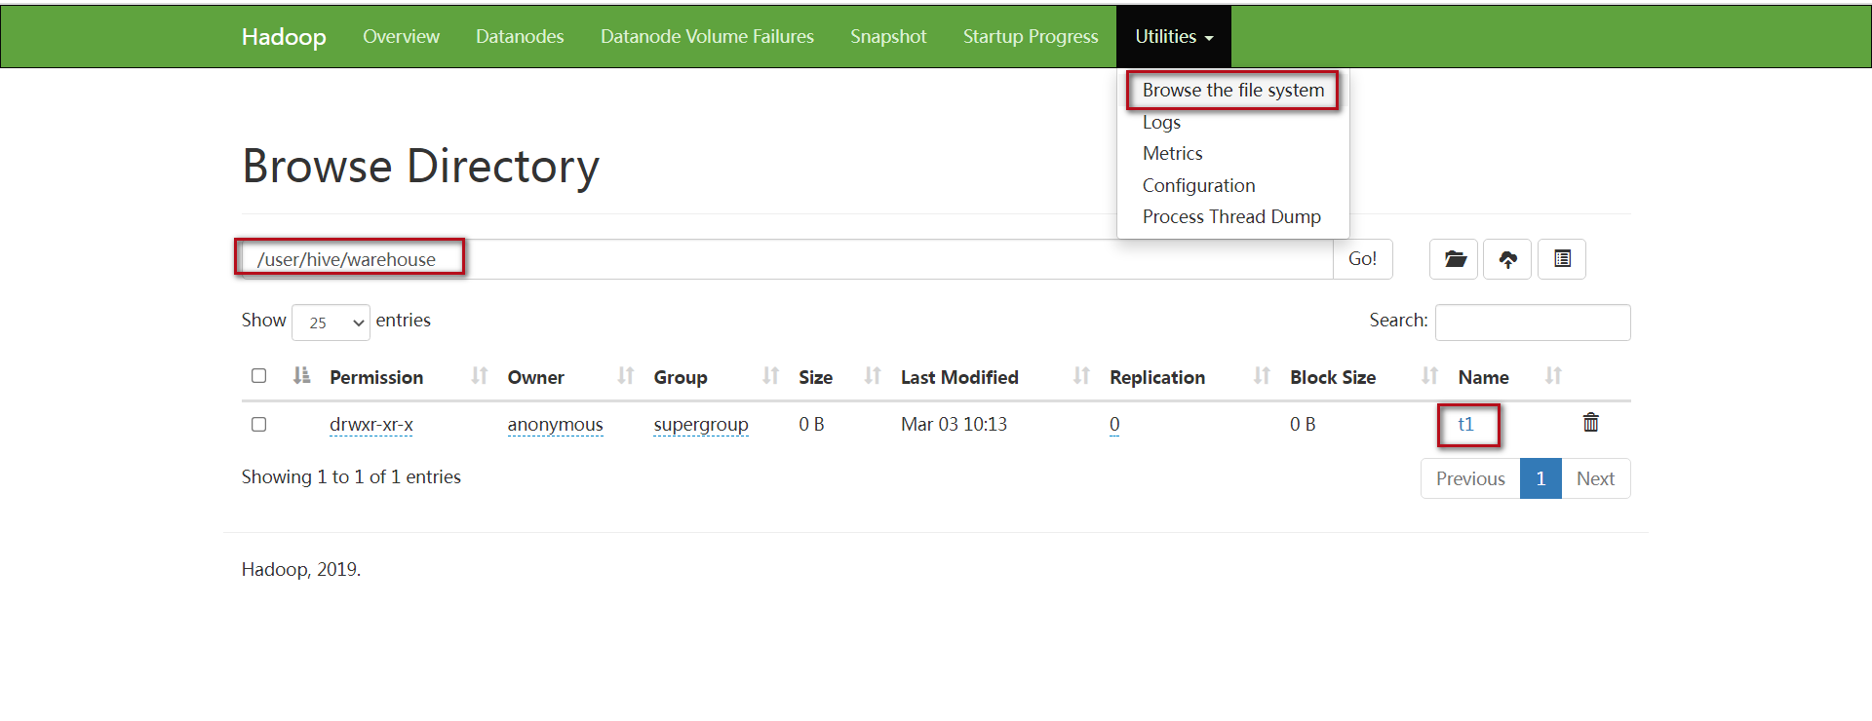Click the drwxr-xr-x permission link
Viewport: 1872px width, 721px height.
tap(371, 425)
